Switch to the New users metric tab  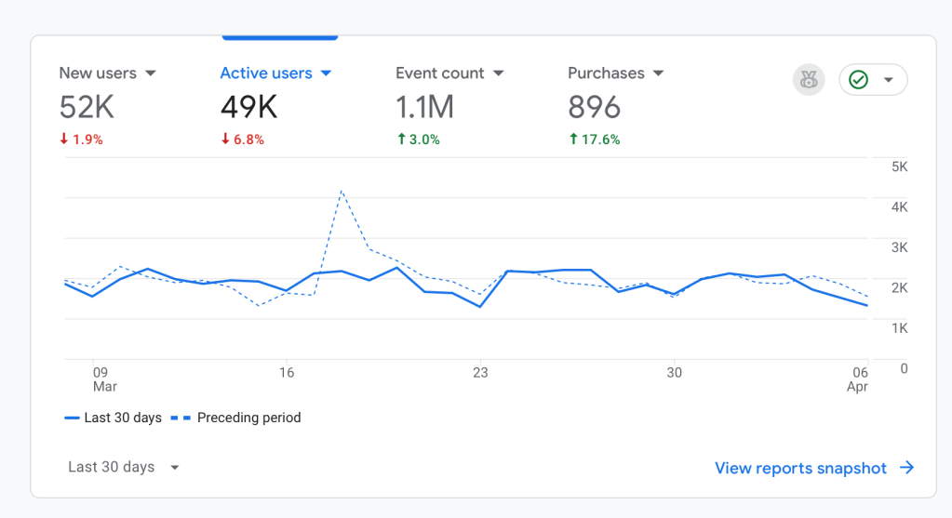coord(98,73)
